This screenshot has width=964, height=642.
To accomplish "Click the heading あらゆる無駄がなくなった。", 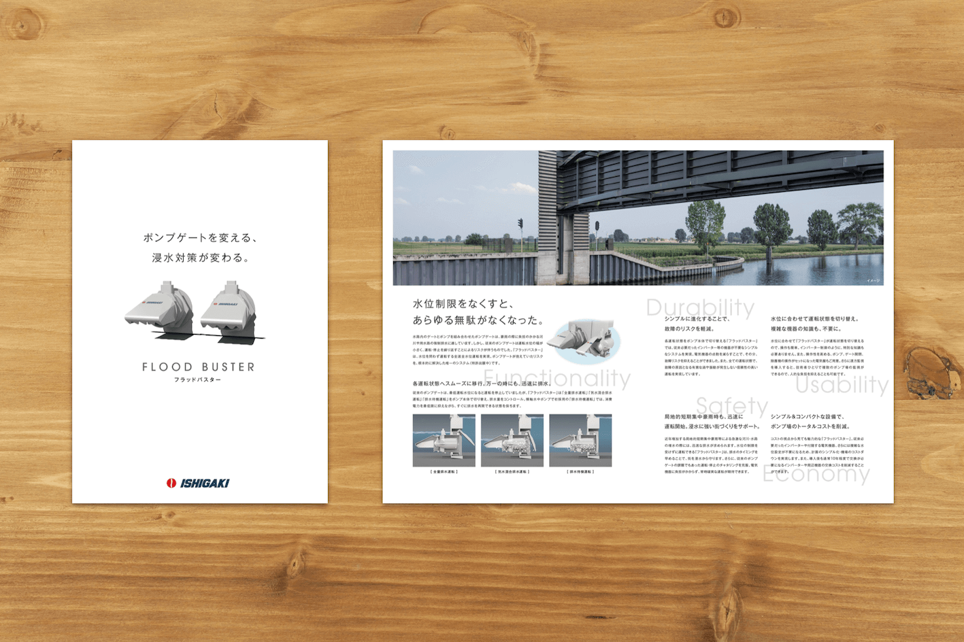I will (x=478, y=320).
